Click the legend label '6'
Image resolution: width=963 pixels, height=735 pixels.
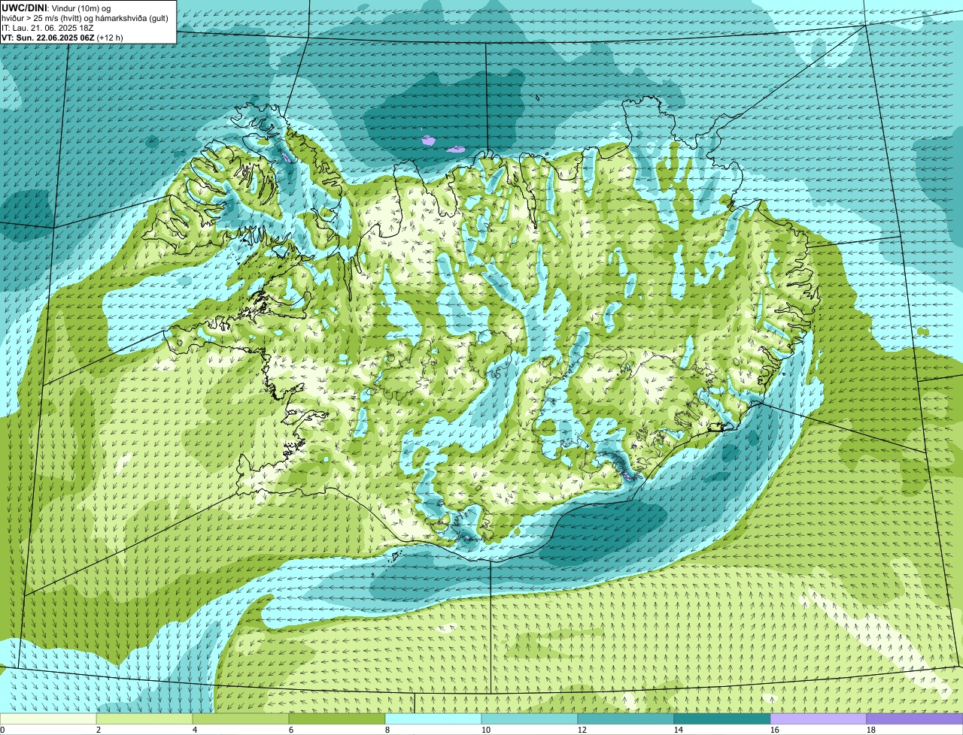tap(291, 730)
